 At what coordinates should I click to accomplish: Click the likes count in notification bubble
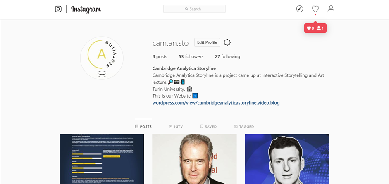pos(310,28)
